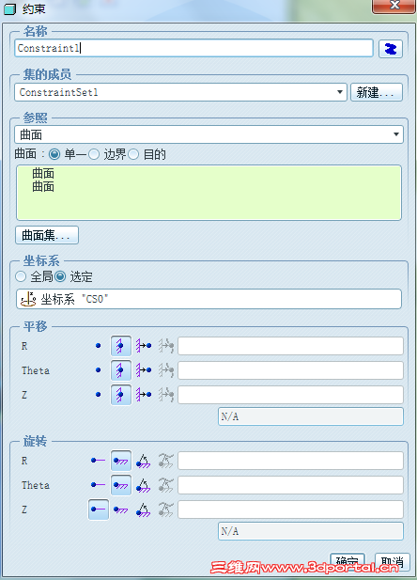This screenshot has height=580, width=417.
Task: Set rotation Z to Fixed
Action: click(x=121, y=509)
